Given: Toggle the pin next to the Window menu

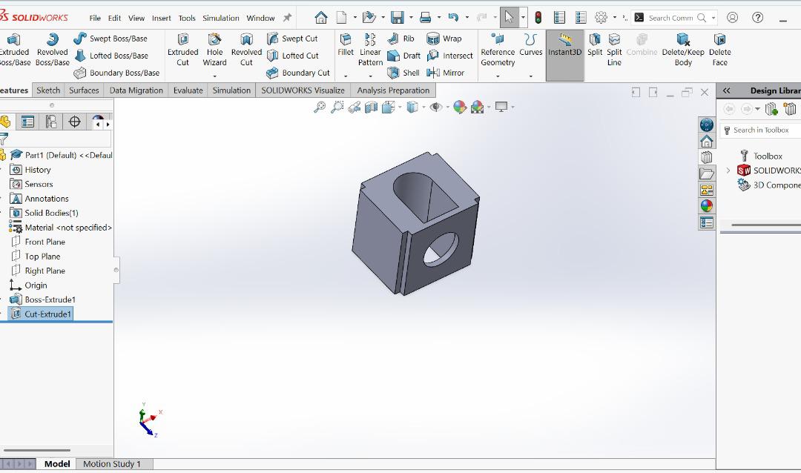Looking at the screenshot, I should click(288, 18).
